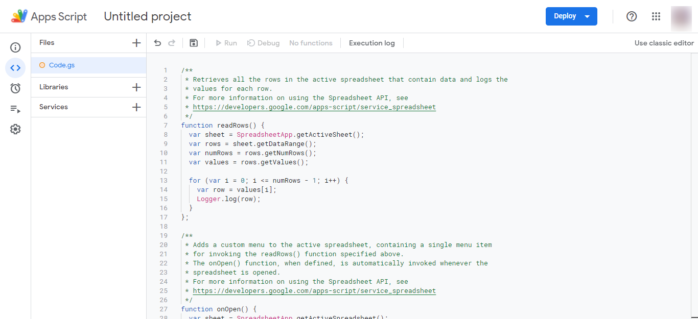Open the Executions list icon

[x=15, y=109]
